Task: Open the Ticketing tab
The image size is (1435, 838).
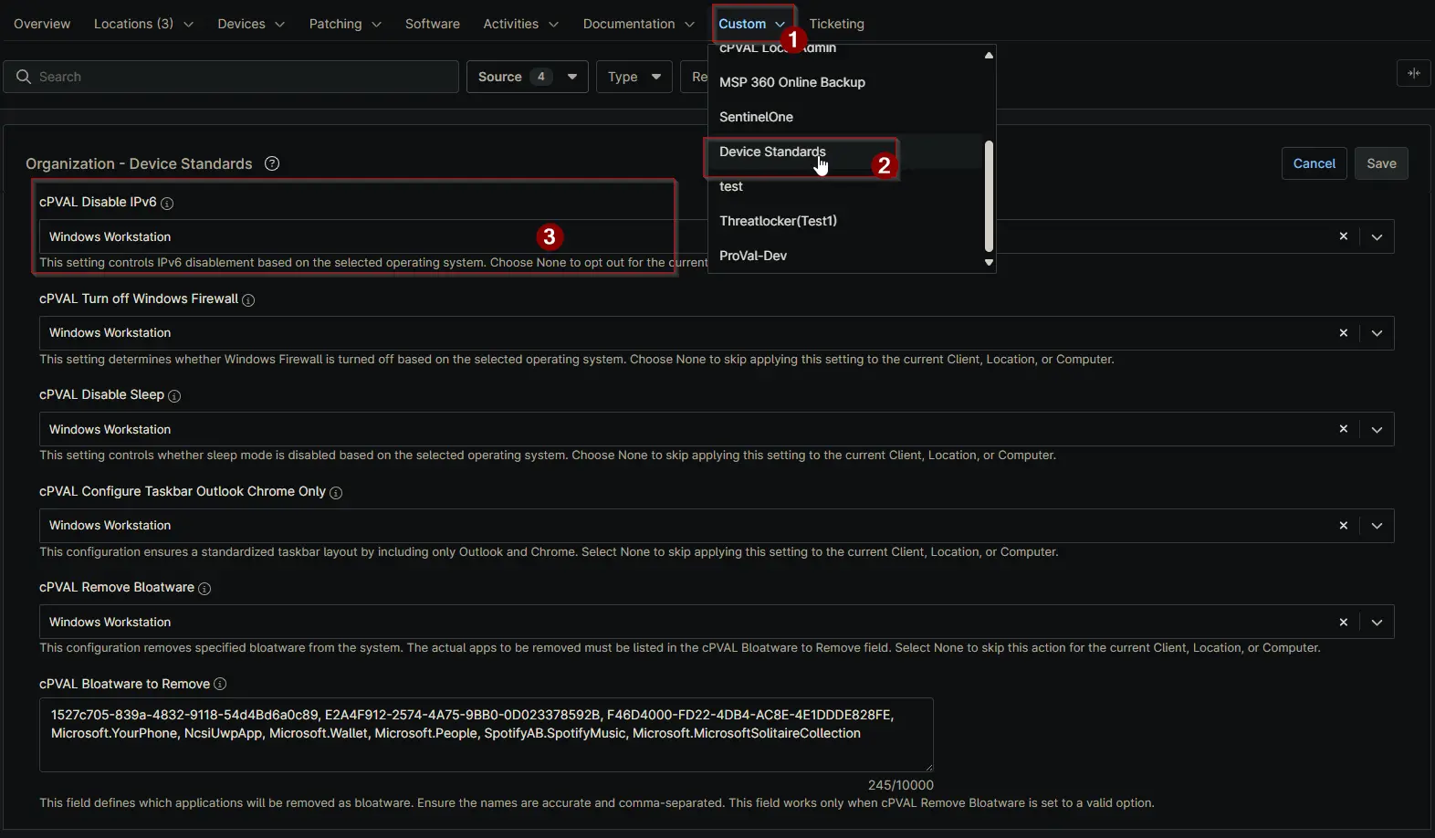Action: (836, 24)
